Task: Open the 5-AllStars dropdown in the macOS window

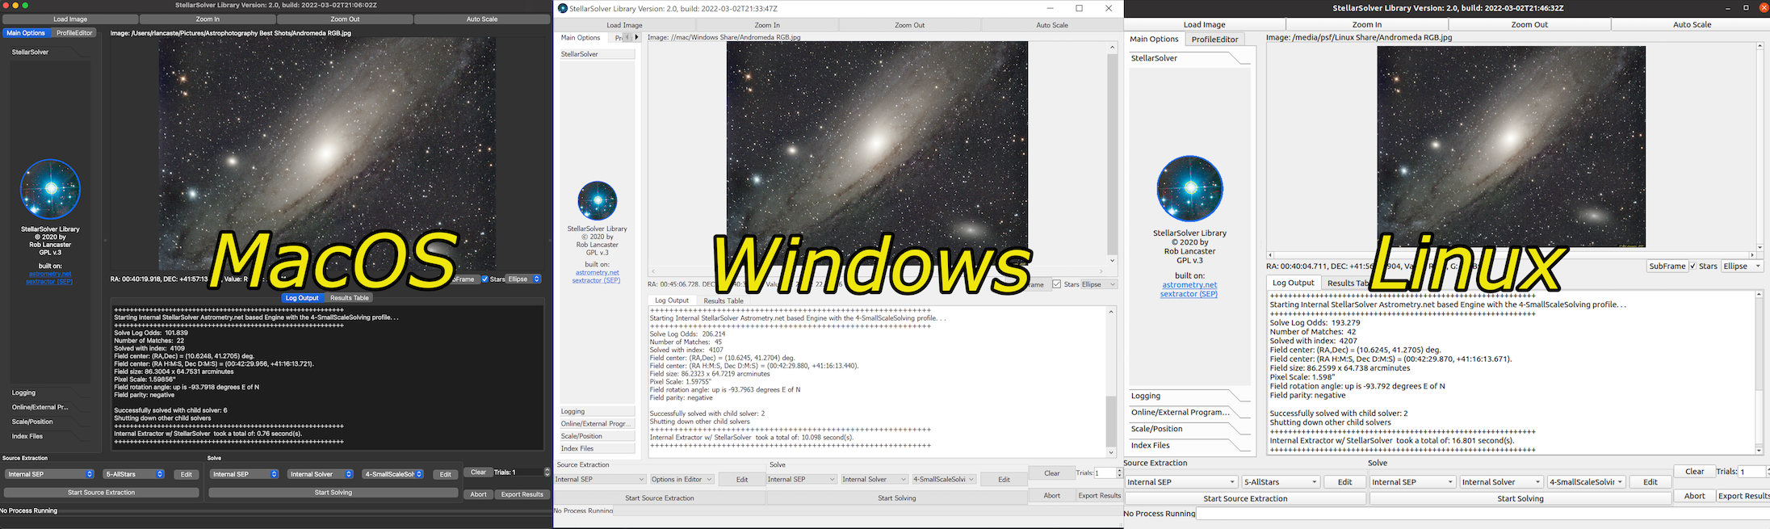Action: coord(134,474)
